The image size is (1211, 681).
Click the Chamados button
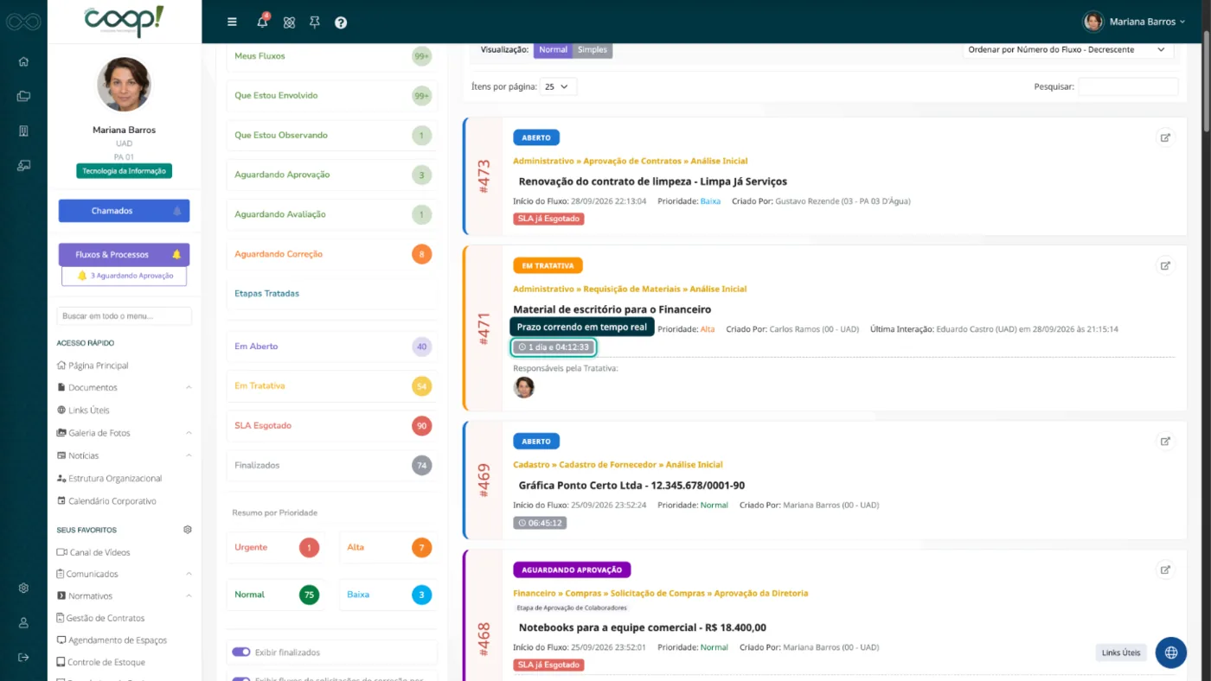pos(124,211)
